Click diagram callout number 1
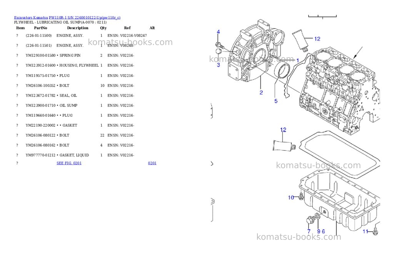394x279 pixels. coord(298,60)
